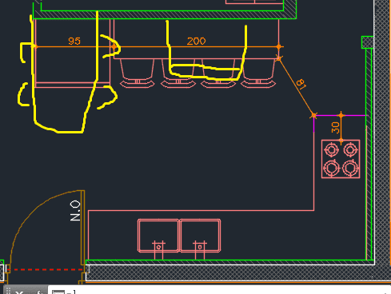Select the diagonal 81 dimension text

click(x=301, y=84)
